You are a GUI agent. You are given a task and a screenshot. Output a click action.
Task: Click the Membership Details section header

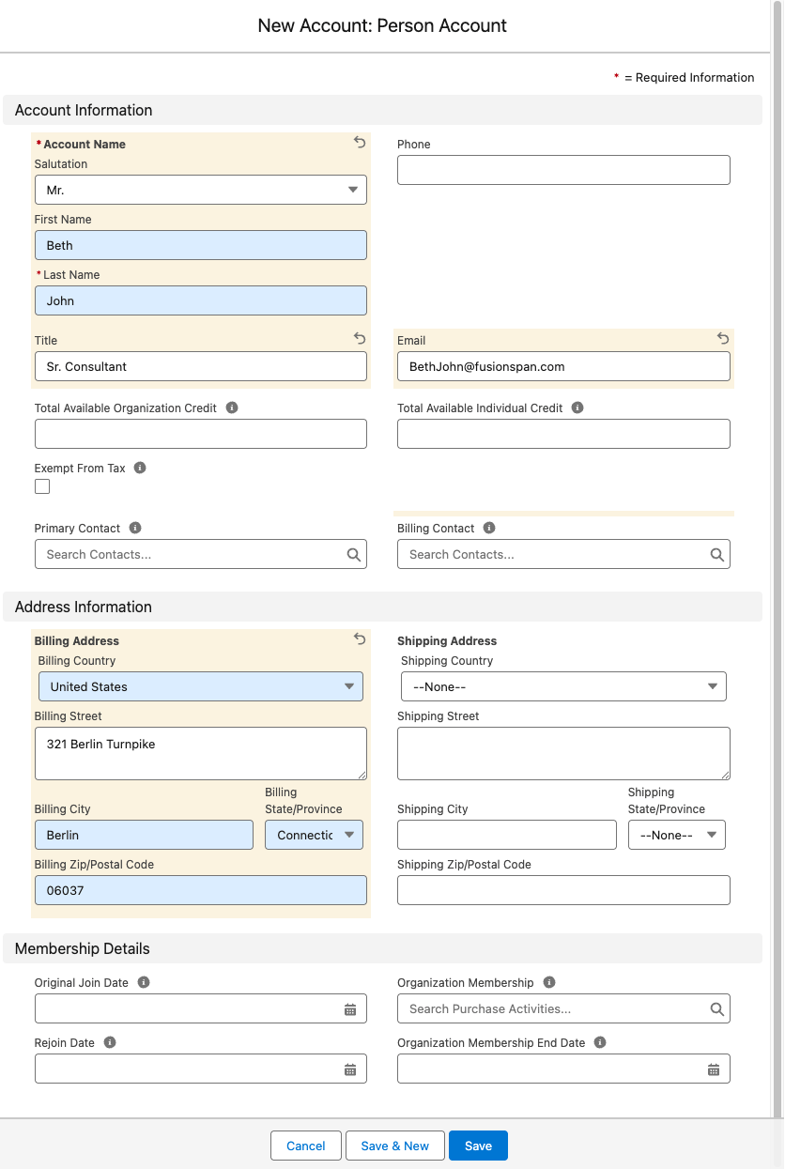click(383, 948)
